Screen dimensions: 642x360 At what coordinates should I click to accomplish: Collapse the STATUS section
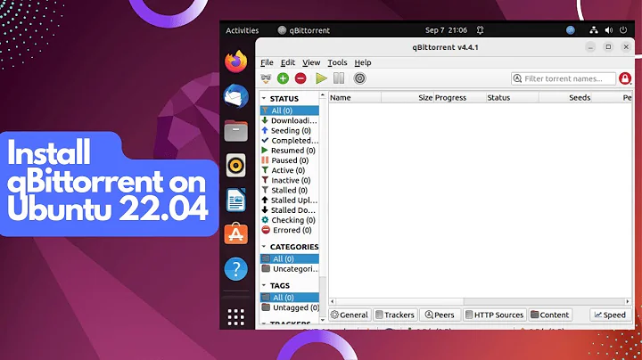coord(264,99)
